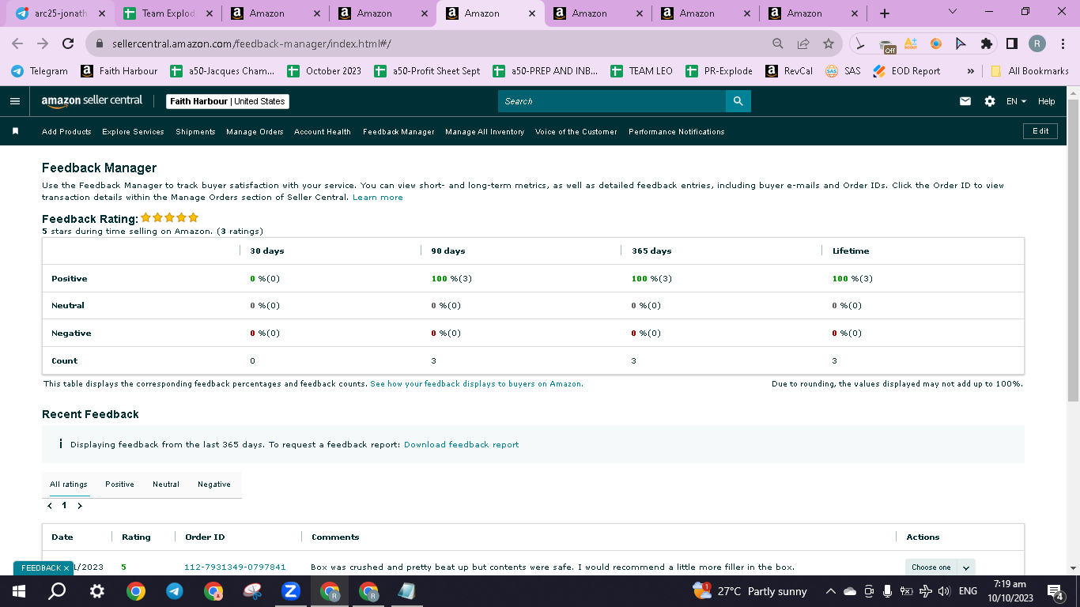Image resolution: width=1080 pixels, height=607 pixels.
Task: Reload the page with the refresh icon
Action: [x=68, y=43]
